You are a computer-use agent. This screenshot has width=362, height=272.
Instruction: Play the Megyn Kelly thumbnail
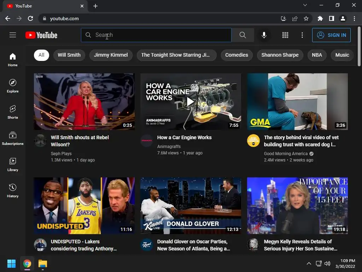297,206
